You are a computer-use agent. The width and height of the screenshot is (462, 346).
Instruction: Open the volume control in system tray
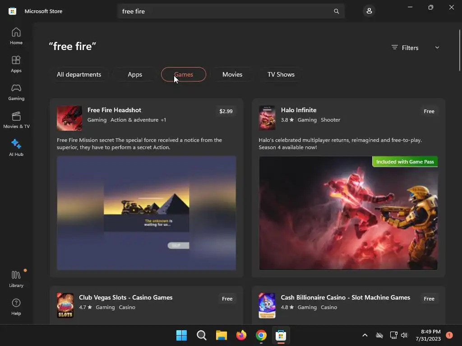[x=404, y=335]
